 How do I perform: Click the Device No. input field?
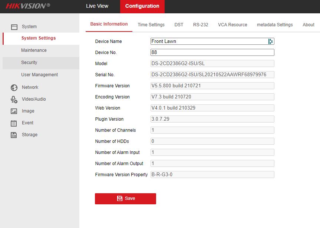click(212, 53)
